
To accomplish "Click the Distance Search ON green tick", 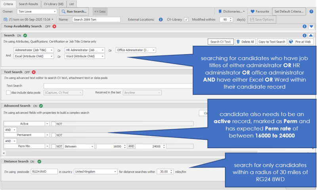I will pos(39,162).
